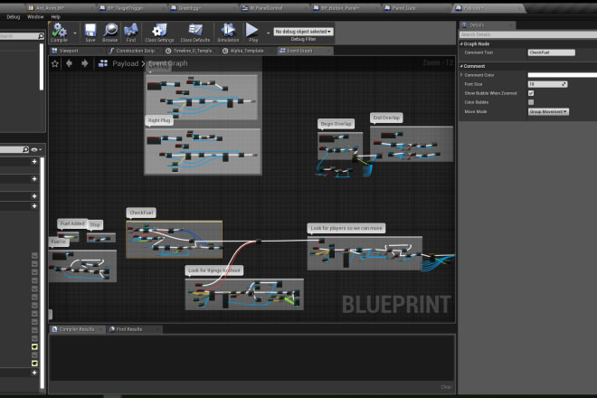597x398 pixels.
Task: Focus the Search Details field
Action: pos(528,34)
